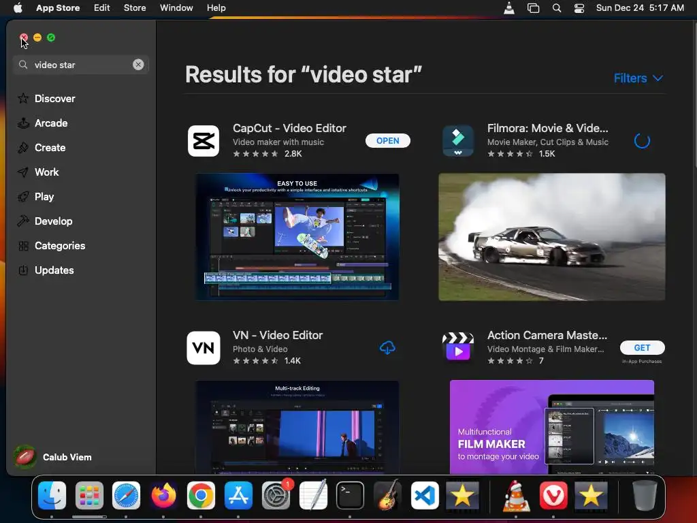Click the Filmora download progress spinner
This screenshot has width=697, height=523.
point(642,141)
